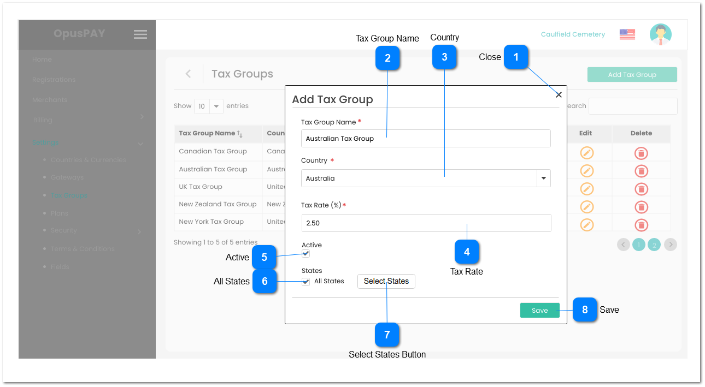Viewport: 705px width, 387px height.
Task: Delete the New Zealand Tax Group entry
Action: tap(641, 206)
